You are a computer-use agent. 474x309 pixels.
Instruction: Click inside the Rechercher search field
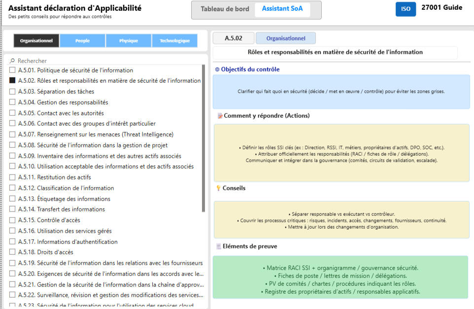(106, 61)
